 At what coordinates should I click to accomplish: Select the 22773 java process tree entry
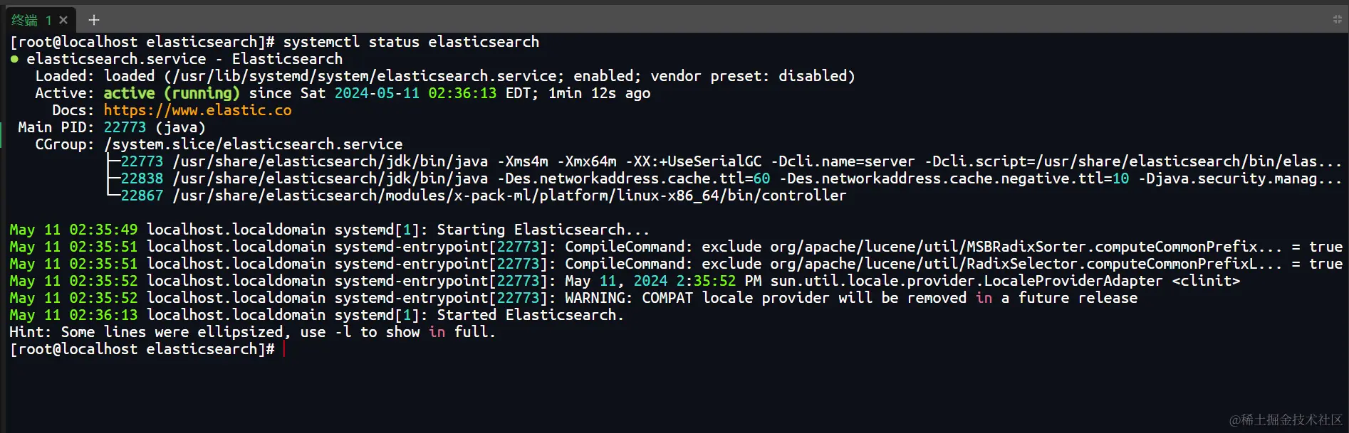pyautogui.click(x=142, y=161)
